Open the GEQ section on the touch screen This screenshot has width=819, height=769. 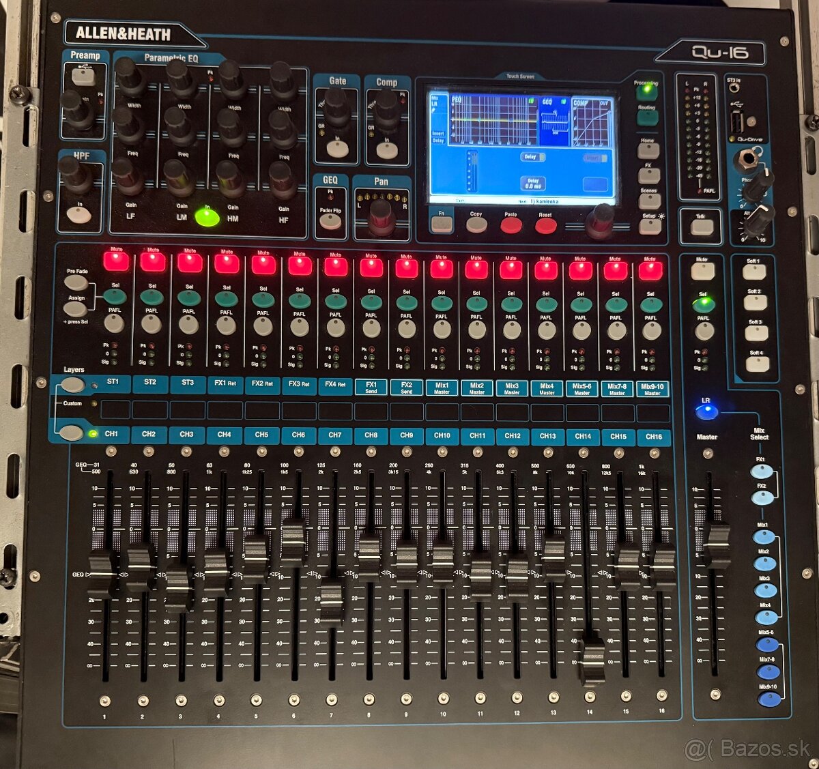(555, 121)
